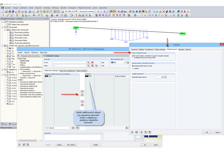Open the Vše (2) filter dropdown

pyautogui.click(x=70, y=128)
